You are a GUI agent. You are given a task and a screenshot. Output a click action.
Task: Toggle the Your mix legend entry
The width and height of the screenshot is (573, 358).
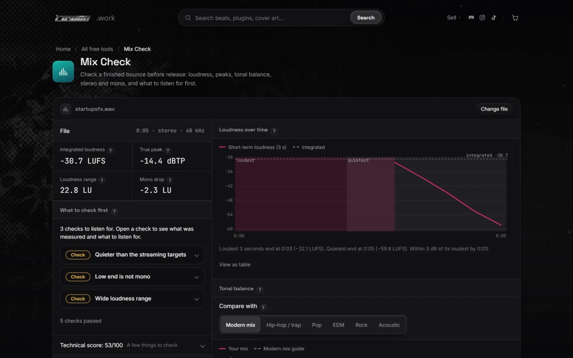[x=233, y=349]
